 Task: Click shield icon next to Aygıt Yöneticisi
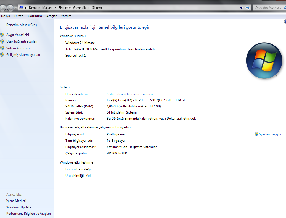click(x=2, y=35)
